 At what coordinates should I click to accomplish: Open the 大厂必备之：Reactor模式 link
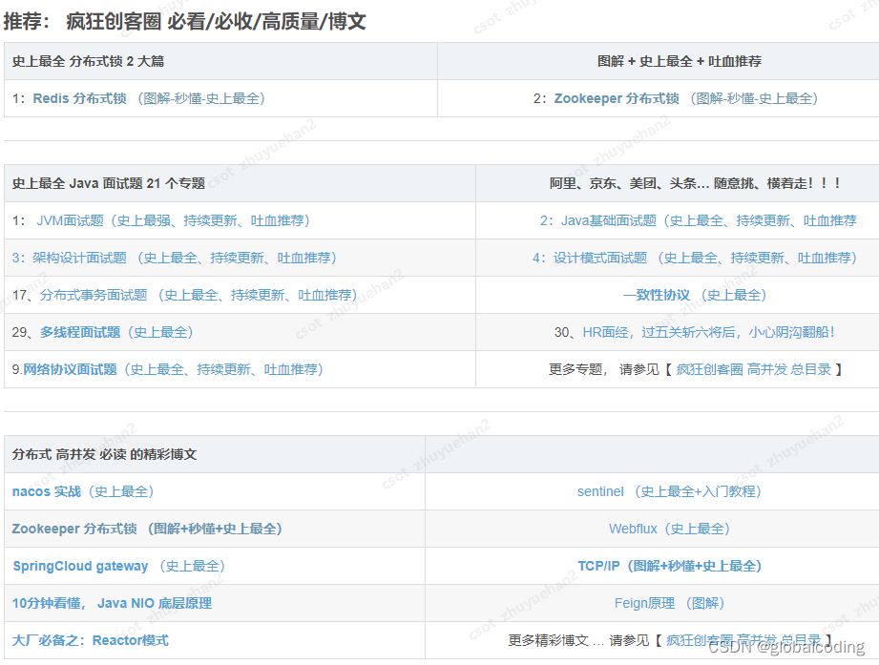[91, 640]
